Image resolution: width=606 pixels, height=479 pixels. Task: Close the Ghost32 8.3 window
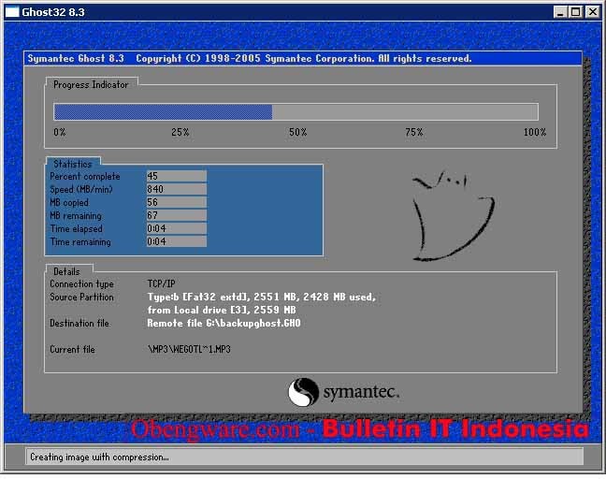[593, 12]
